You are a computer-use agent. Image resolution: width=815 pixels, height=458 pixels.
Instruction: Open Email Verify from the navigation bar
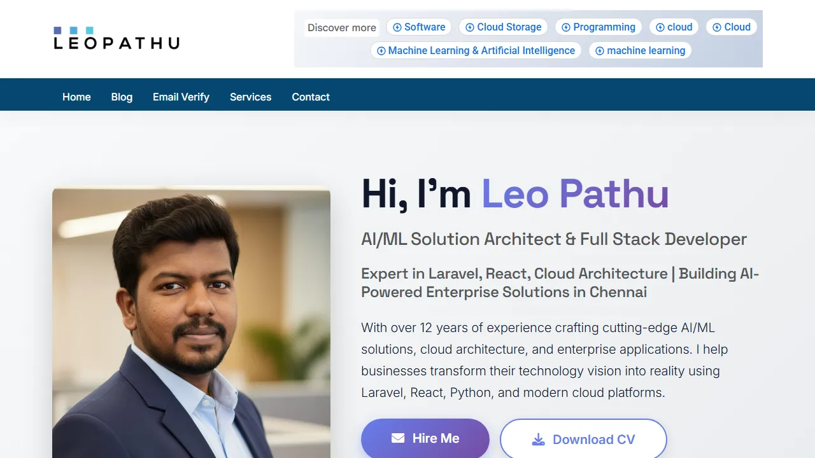coord(180,97)
